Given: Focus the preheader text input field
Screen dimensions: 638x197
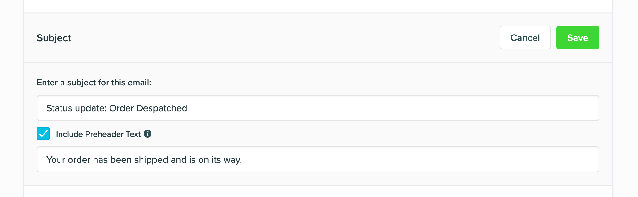Looking at the screenshot, I should (318, 159).
